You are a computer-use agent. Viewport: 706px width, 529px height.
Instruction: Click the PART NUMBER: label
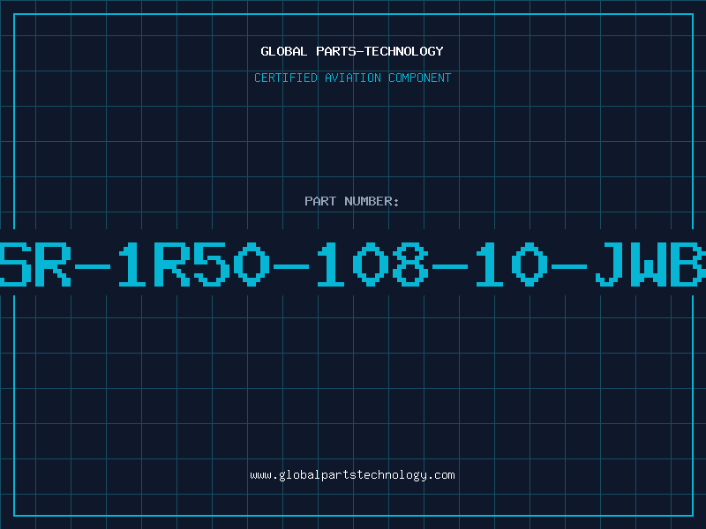pos(352,201)
